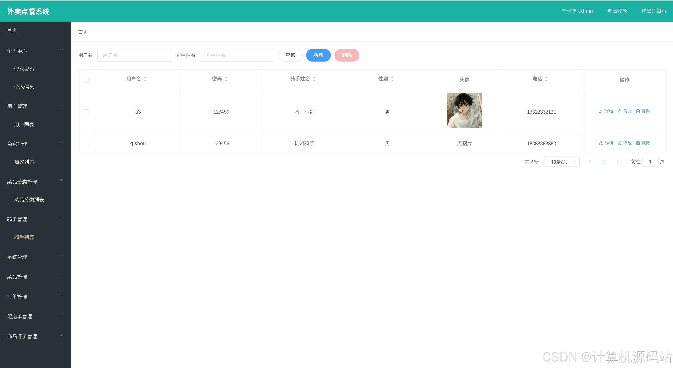This screenshot has width=673, height=368.
Task: Collapse the 菜品分类管理 menu group
Action: click(35, 182)
